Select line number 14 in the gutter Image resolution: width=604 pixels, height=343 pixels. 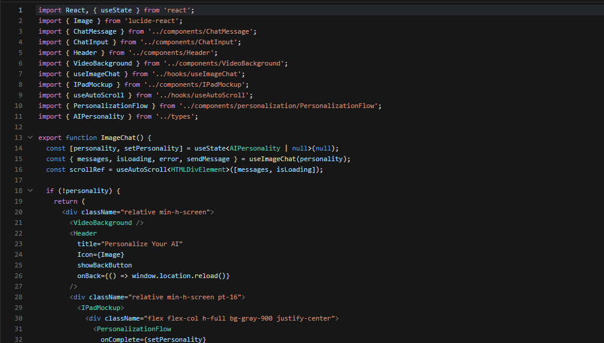click(x=18, y=148)
